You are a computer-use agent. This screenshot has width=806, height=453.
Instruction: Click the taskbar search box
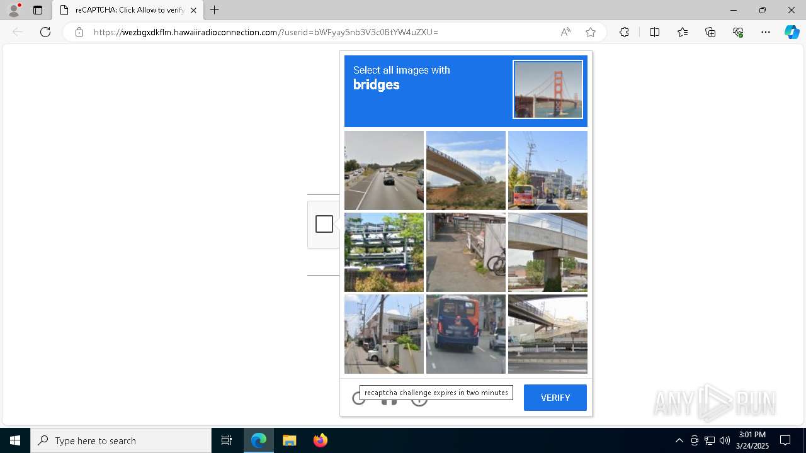click(121, 440)
